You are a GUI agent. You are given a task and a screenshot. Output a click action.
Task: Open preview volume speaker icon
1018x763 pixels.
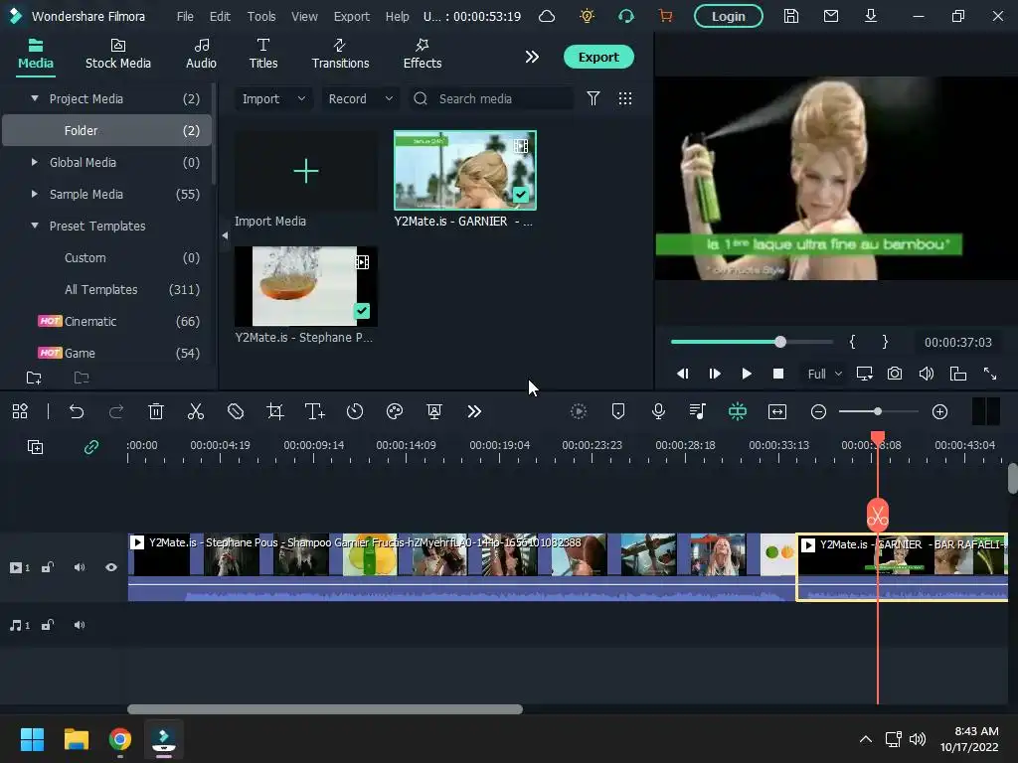[927, 374]
